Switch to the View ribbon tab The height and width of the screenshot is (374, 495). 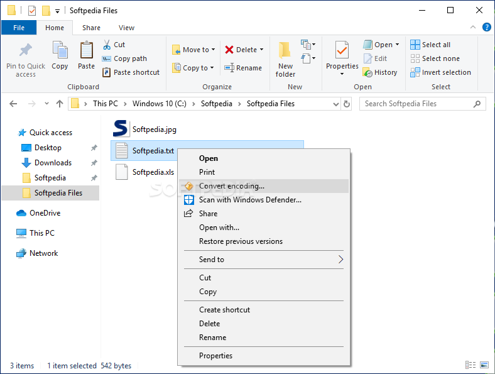click(126, 28)
